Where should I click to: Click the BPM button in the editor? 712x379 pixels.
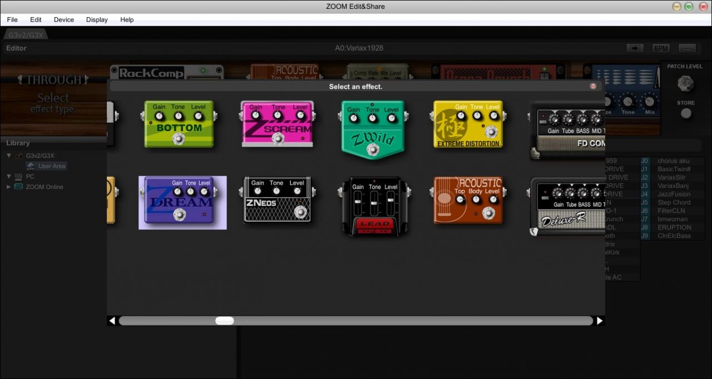click(x=661, y=48)
